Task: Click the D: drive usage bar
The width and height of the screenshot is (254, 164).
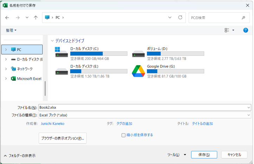Action: 175,54
